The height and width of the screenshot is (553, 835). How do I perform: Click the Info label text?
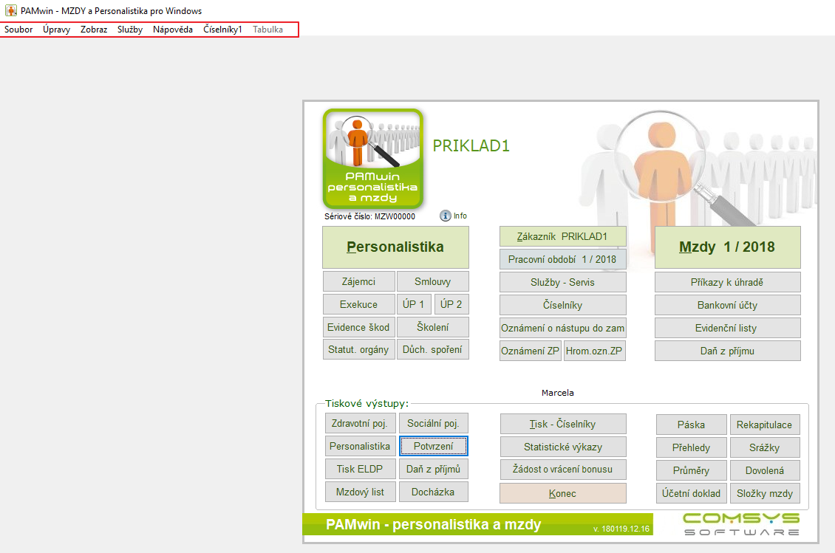(x=460, y=216)
